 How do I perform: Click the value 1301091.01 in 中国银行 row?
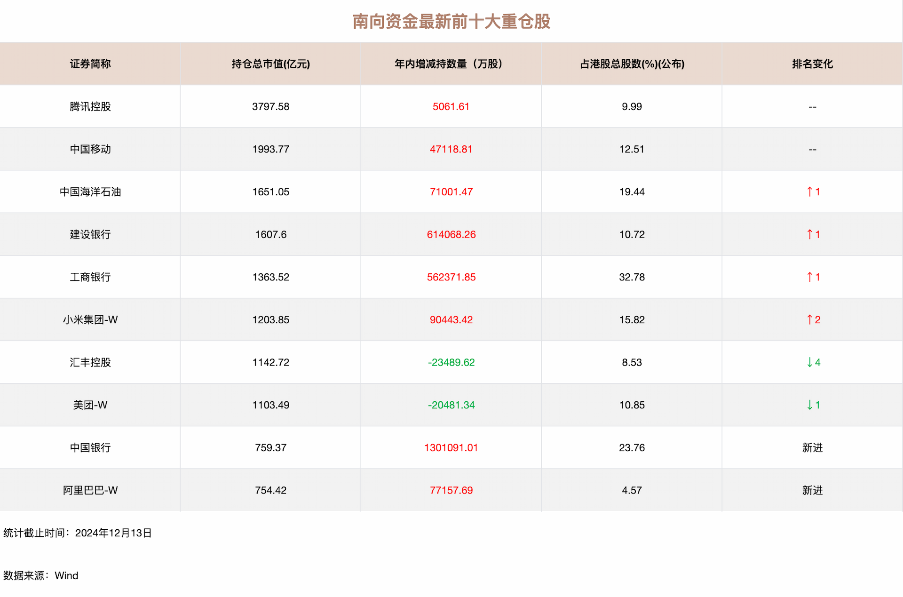[x=451, y=448]
